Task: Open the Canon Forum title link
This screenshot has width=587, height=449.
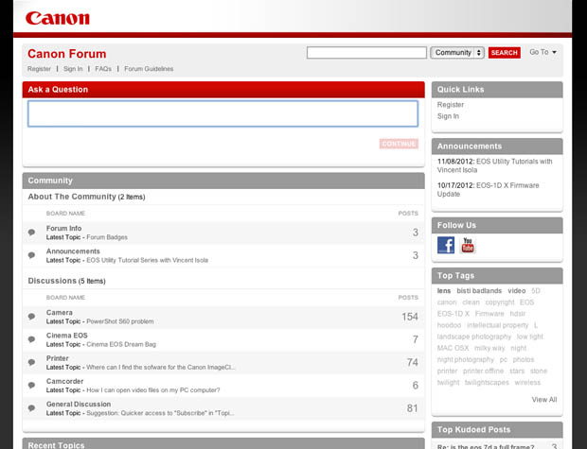Action: tap(66, 54)
